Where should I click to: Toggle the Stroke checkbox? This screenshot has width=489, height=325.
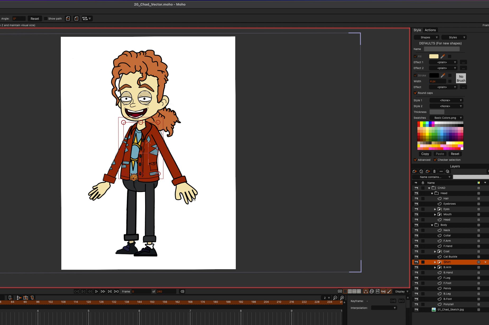(415, 75)
